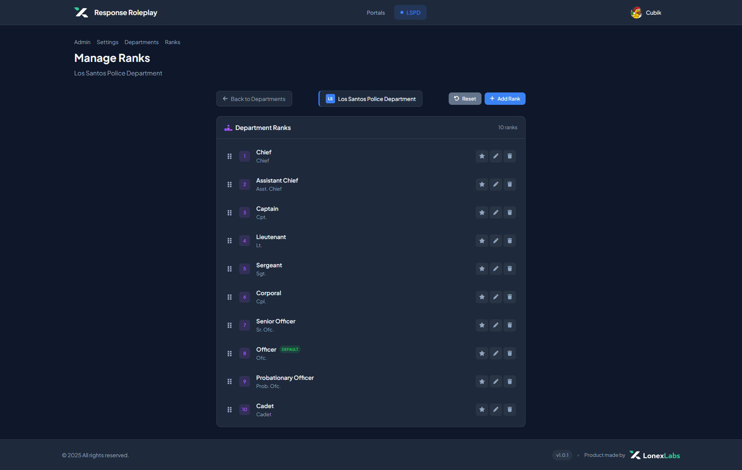Click the Response Roleplay logo

click(116, 12)
